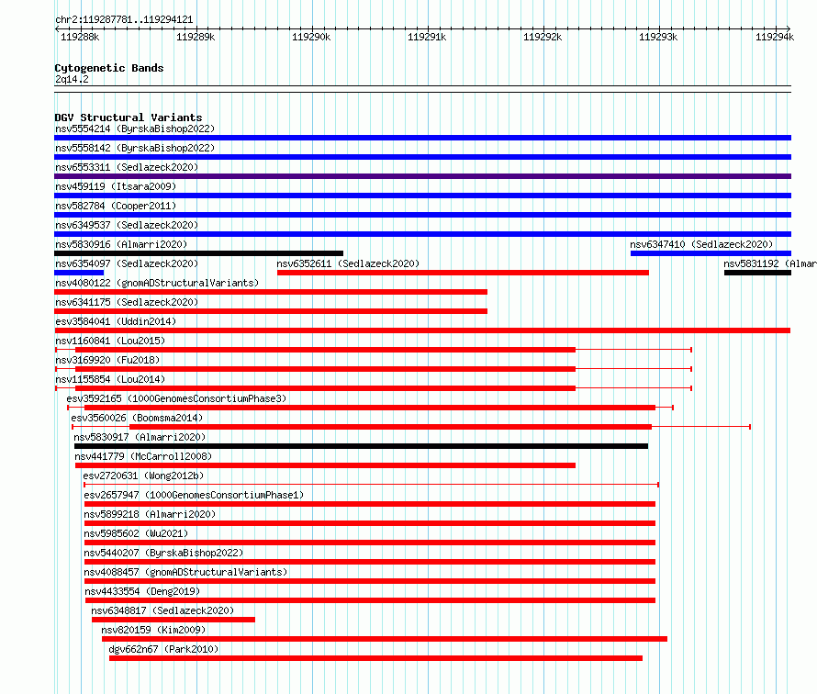Click the black nsv5830917 Almarri2020 bar
This screenshot has height=694, width=817.
click(x=361, y=446)
